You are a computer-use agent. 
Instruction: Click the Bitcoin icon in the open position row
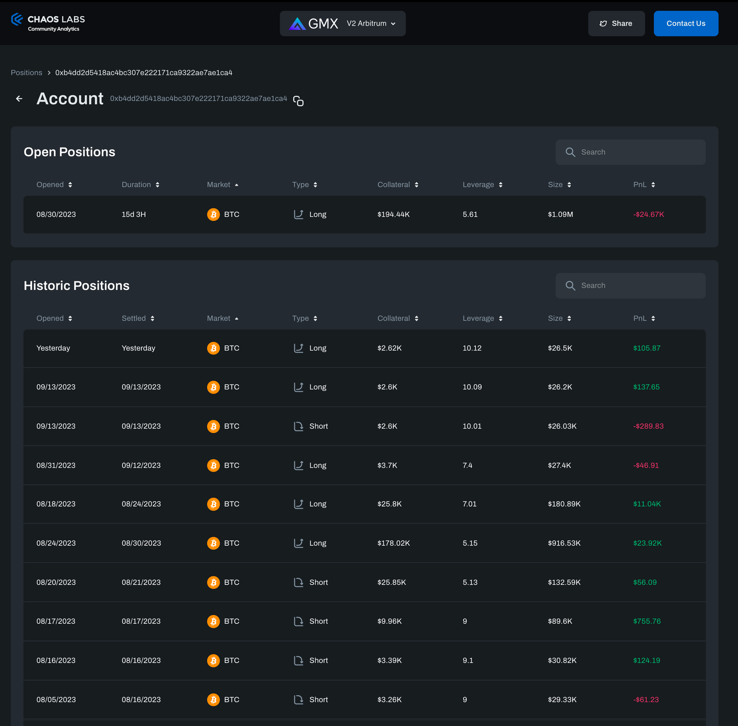[x=213, y=214]
